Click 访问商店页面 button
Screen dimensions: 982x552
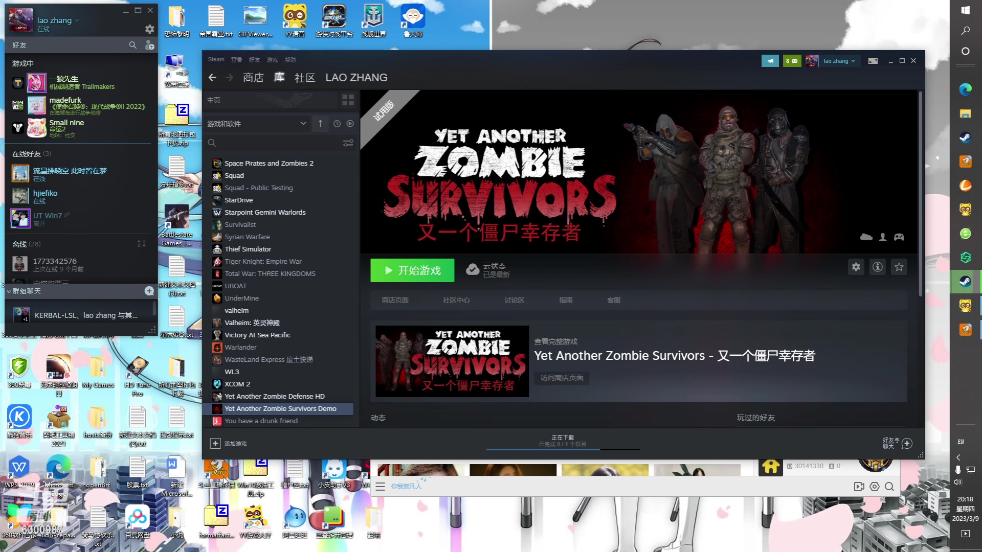click(x=562, y=378)
